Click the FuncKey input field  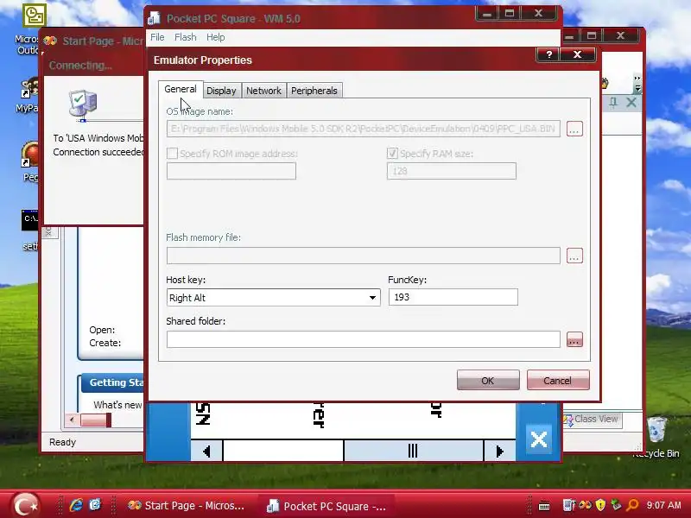(x=453, y=297)
